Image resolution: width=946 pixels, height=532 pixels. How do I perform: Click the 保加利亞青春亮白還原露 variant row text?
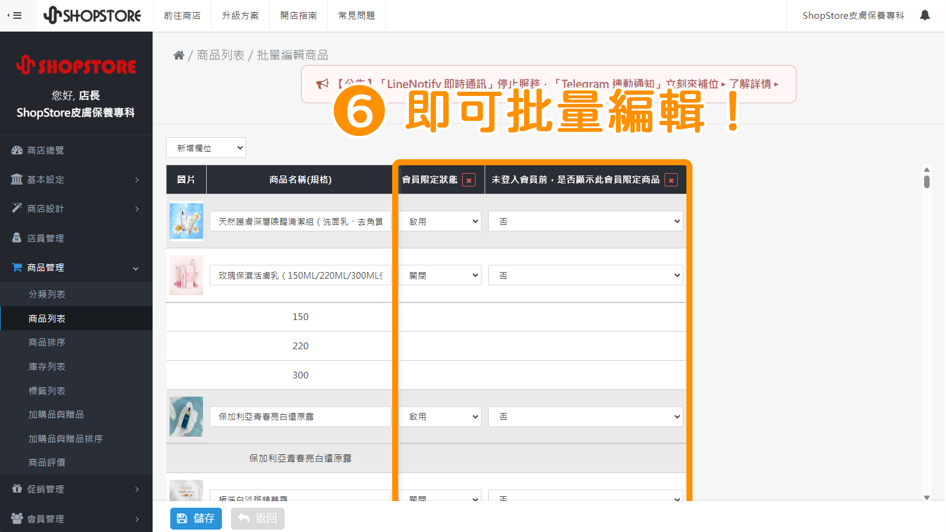pos(300,459)
